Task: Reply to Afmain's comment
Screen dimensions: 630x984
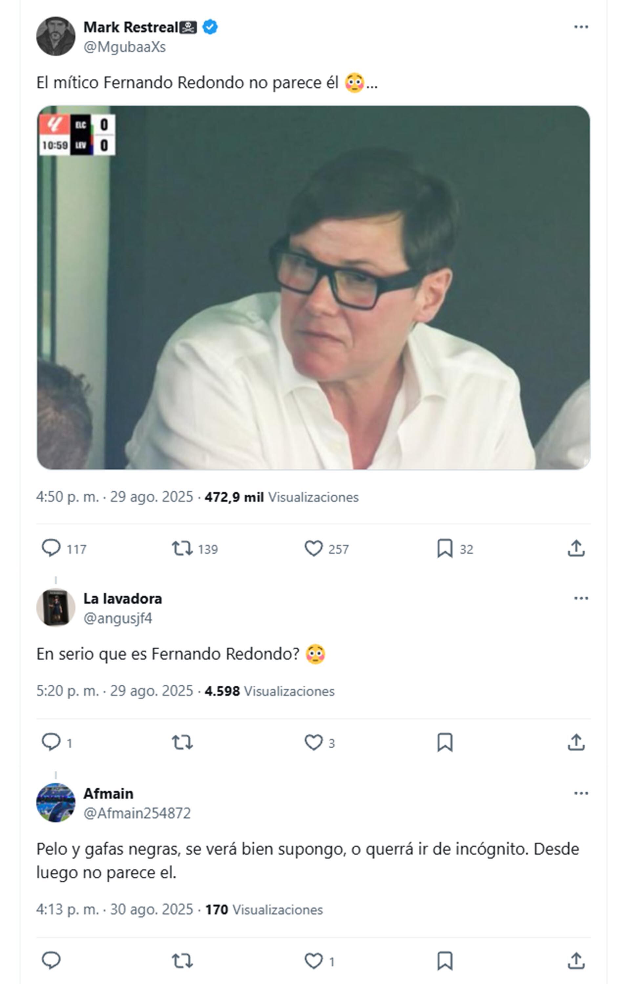Action: click(51, 961)
